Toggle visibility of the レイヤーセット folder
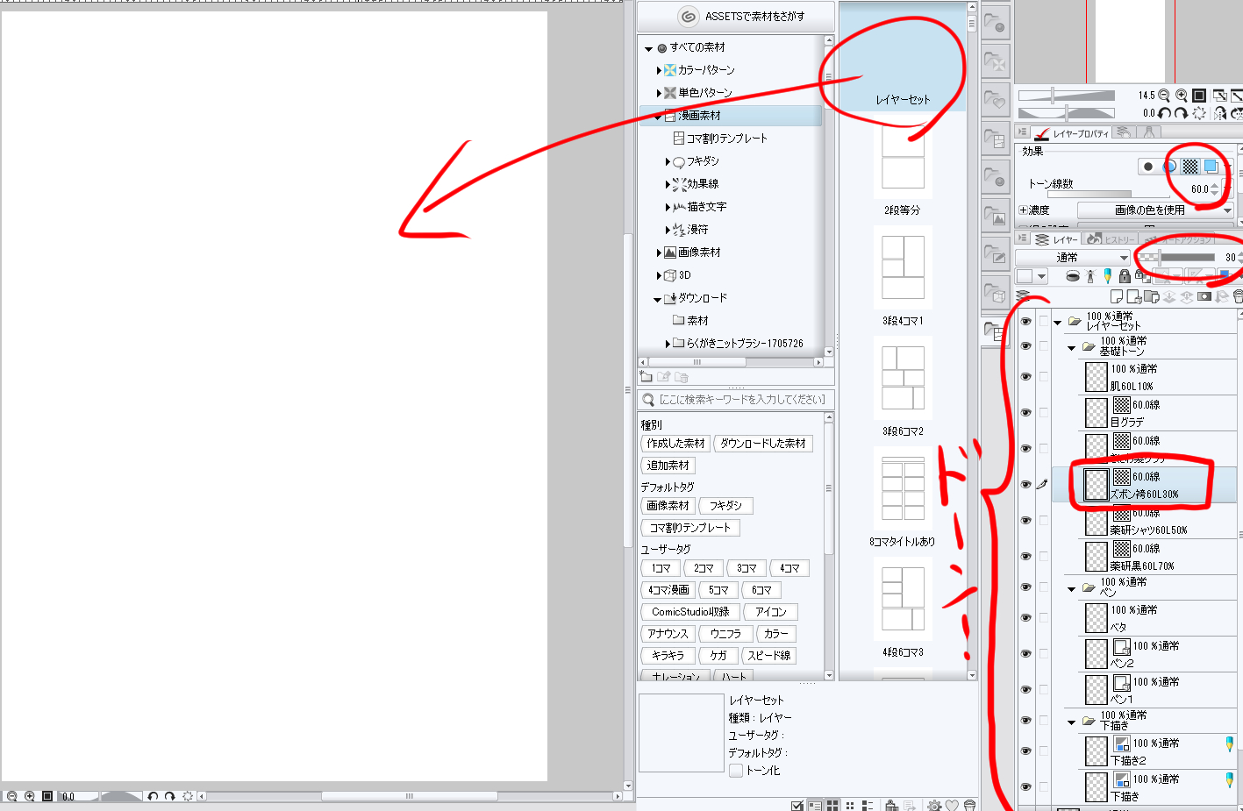 [x=1025, y=321]
